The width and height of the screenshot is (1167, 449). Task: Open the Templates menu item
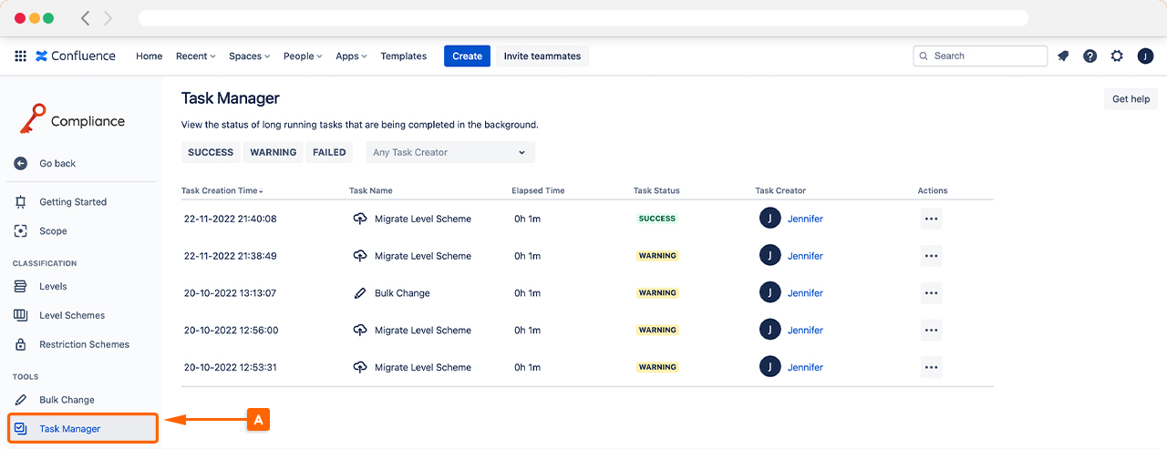(x=403, y=56)
